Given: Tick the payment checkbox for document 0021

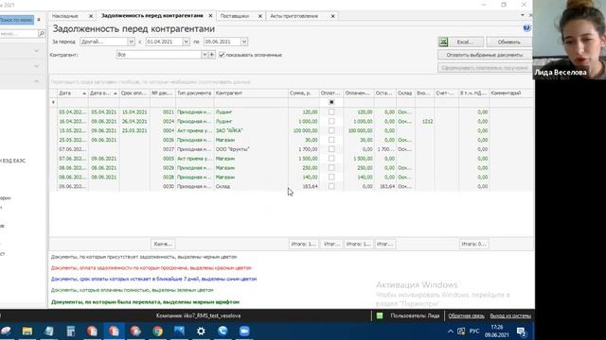Looking at the screenshot, I should pyautogui.click(x=331, y=111).
